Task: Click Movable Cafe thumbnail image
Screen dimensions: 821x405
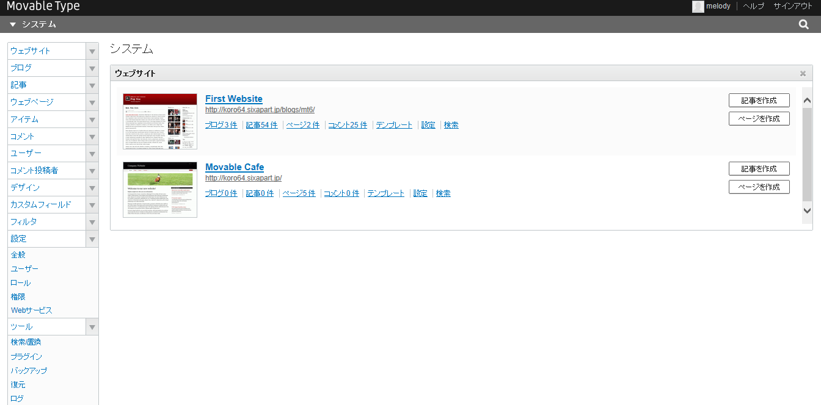Action: (x=160, y=190)
